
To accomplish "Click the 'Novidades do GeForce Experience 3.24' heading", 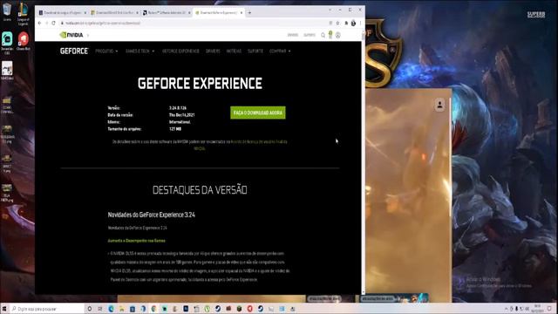I will (x=151, y=215).
